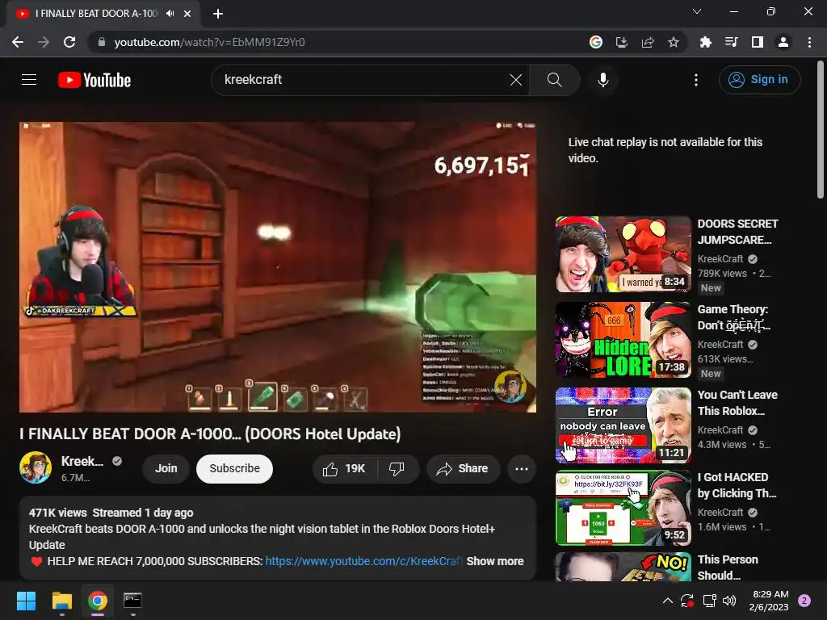Share the video
This screenshot has width=827, height=620.
pos(463,469)
